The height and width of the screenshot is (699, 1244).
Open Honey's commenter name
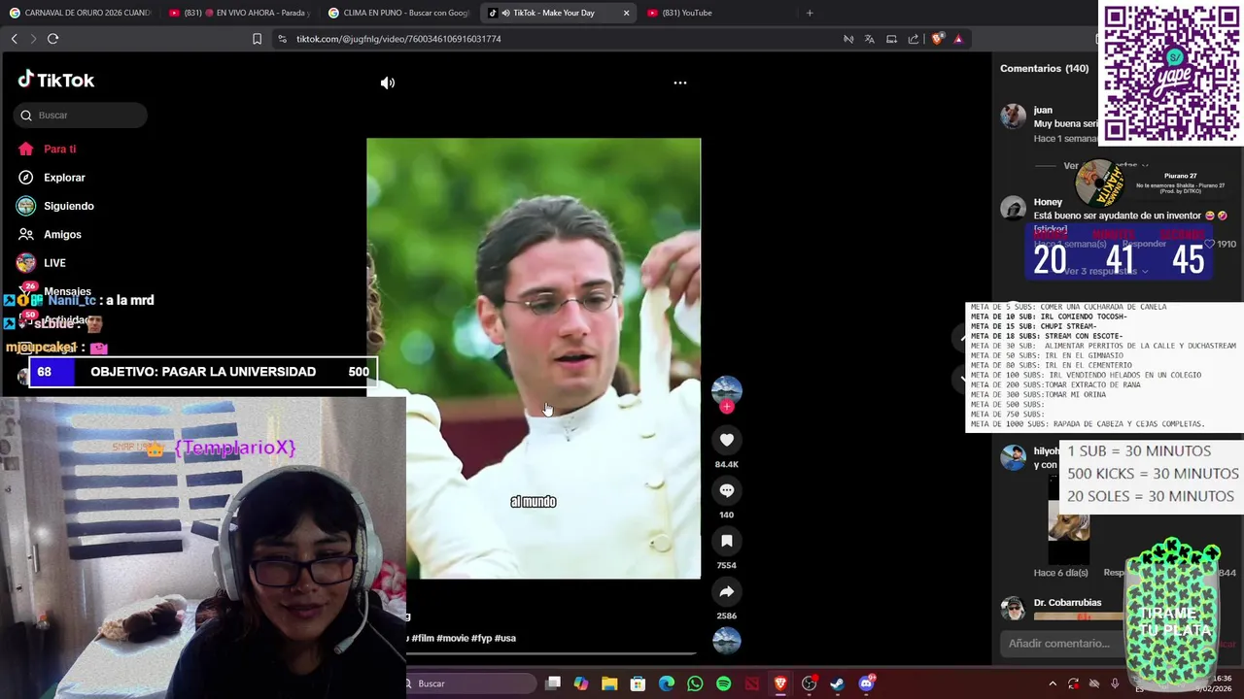1048,202
